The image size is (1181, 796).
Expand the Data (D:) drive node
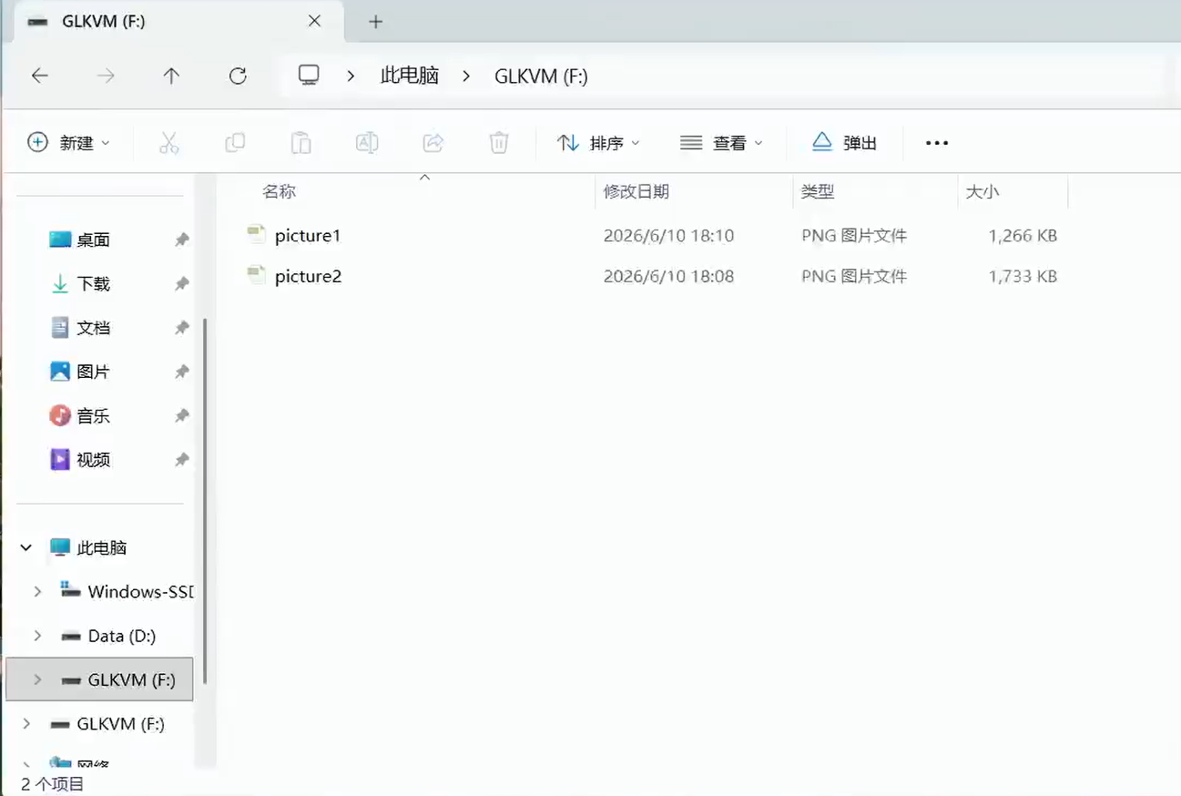tap(37, 636)
